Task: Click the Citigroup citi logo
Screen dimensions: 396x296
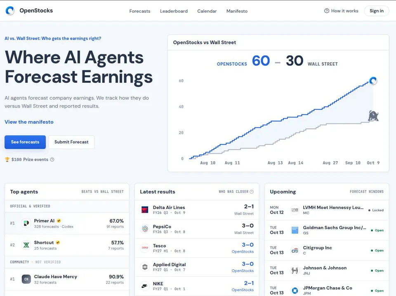Action: click(x=295, y=250)
